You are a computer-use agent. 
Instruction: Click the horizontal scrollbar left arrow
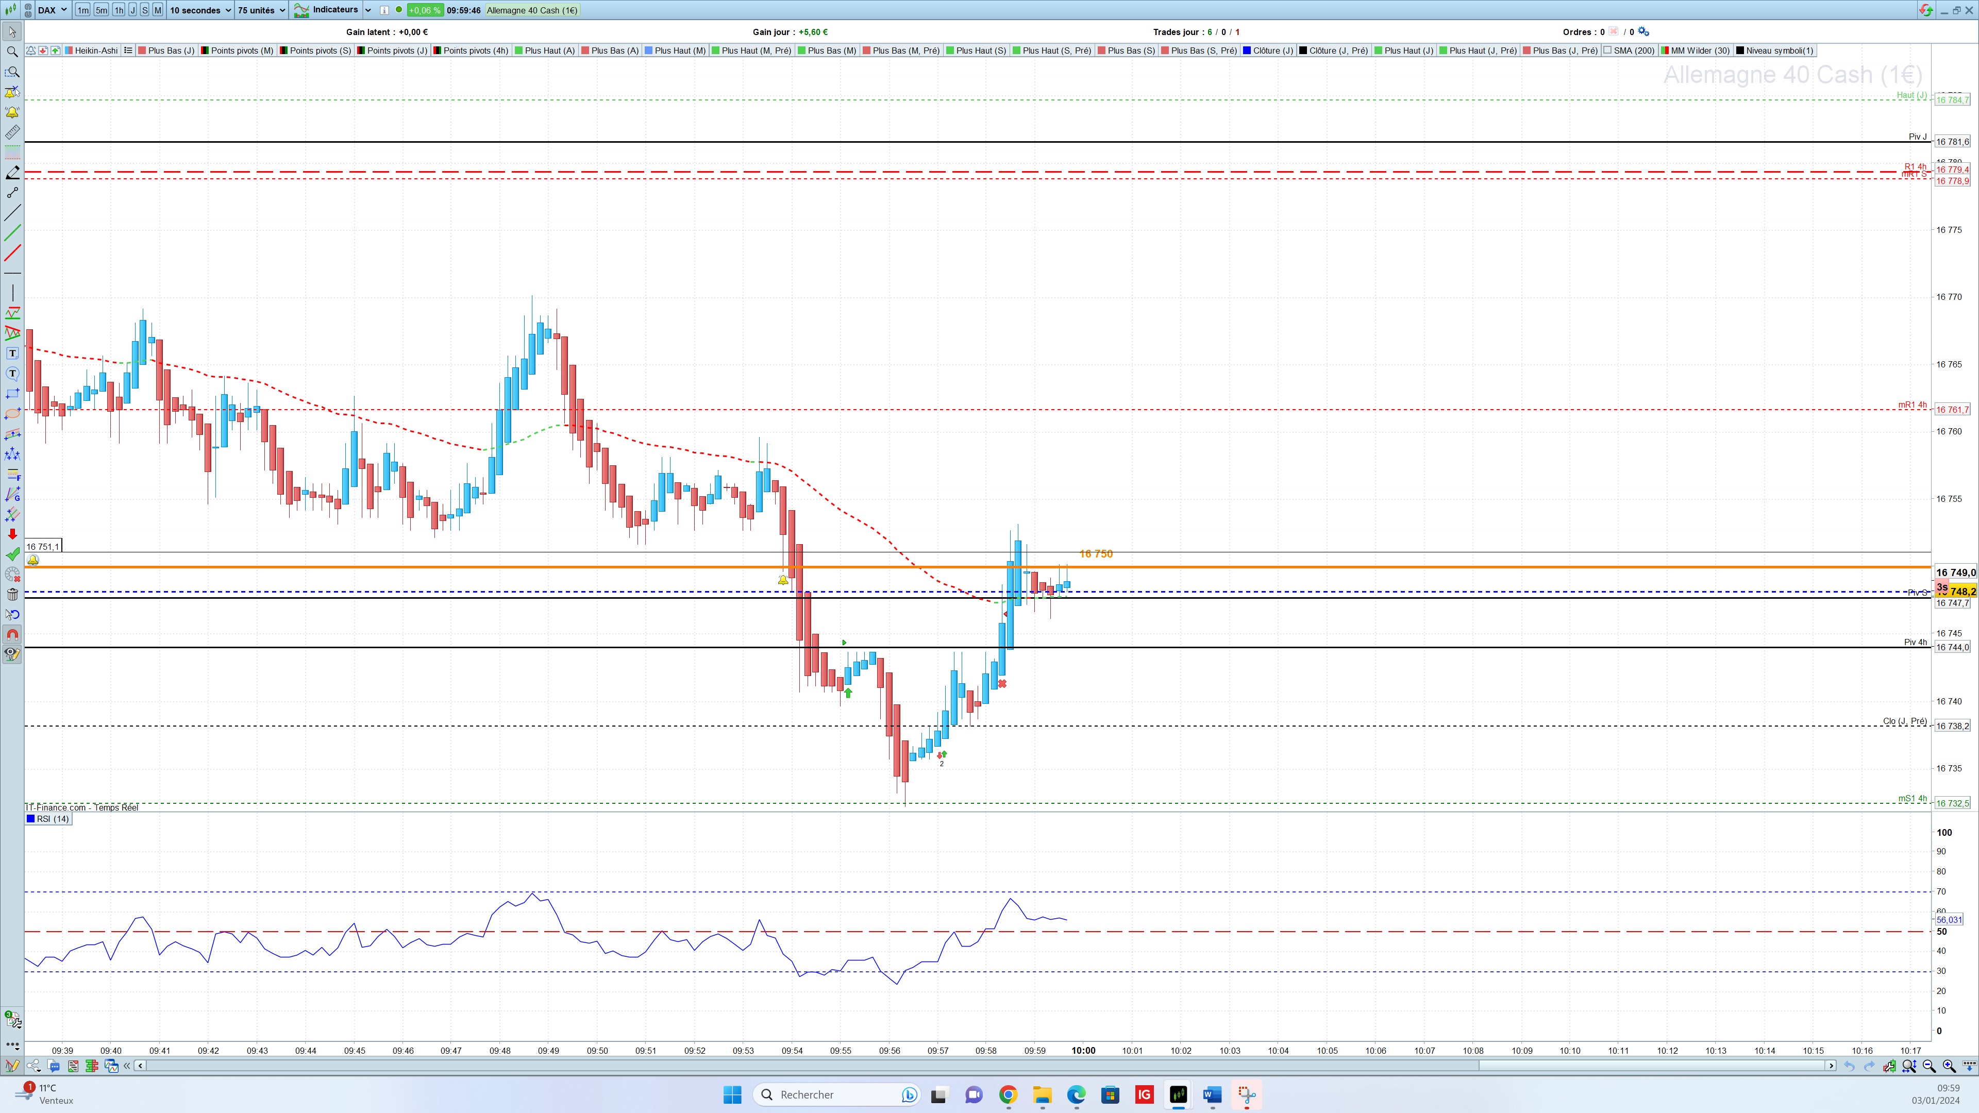[140, 1066]
